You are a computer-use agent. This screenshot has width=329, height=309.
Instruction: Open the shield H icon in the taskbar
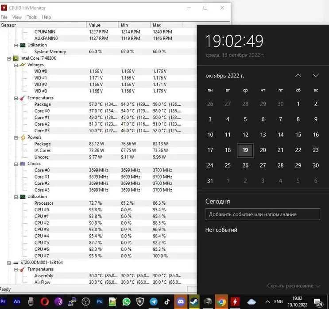coord(140,301)
